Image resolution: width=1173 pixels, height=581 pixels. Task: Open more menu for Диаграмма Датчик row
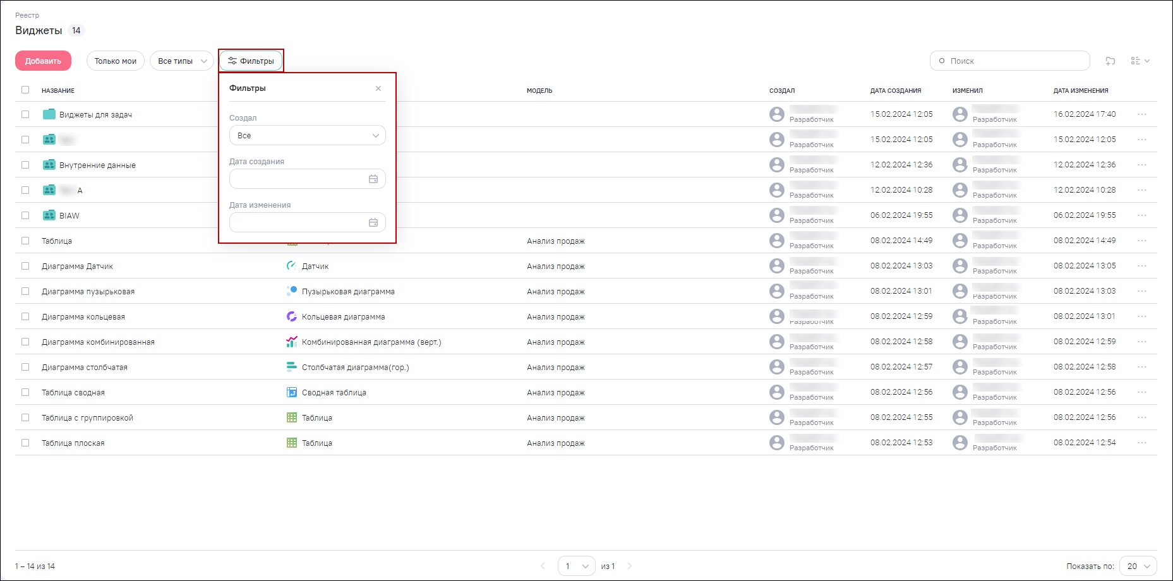click(x=1142, y=266)
